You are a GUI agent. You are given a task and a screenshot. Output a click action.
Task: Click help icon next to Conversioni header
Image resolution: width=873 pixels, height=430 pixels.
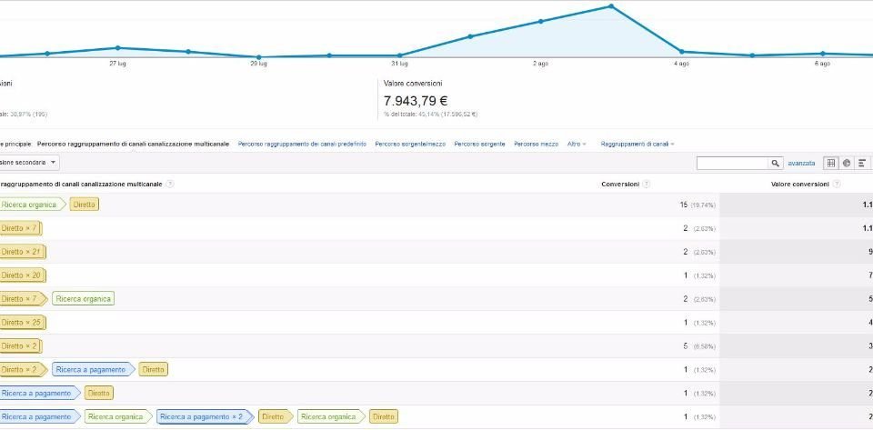647,184
